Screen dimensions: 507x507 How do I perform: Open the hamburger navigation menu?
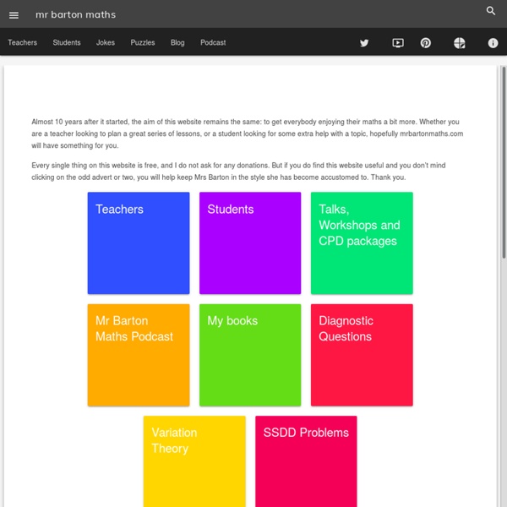pyautogui.click(x=14, y=15)
